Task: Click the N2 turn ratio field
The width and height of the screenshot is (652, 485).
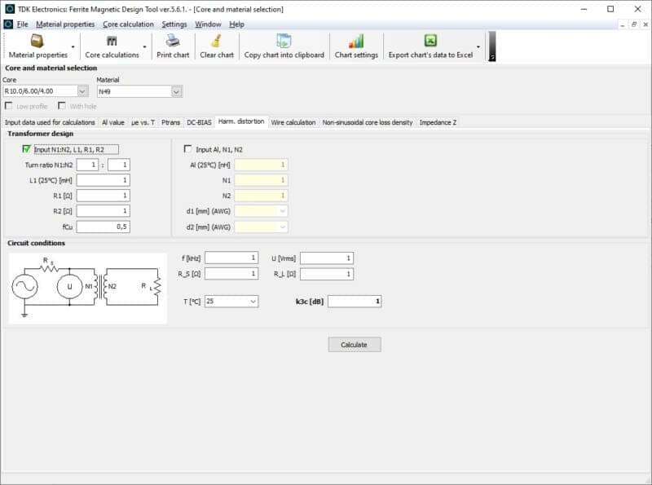Action: pos(119,165)
